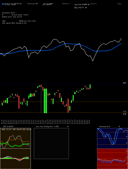This screenshot has width=128, height=169.
Task: Click the 'Stochastics: 88.55' reading
Action: tap(8, 13)
